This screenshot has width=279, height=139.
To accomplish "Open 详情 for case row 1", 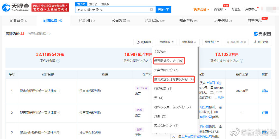I will 265,91.
